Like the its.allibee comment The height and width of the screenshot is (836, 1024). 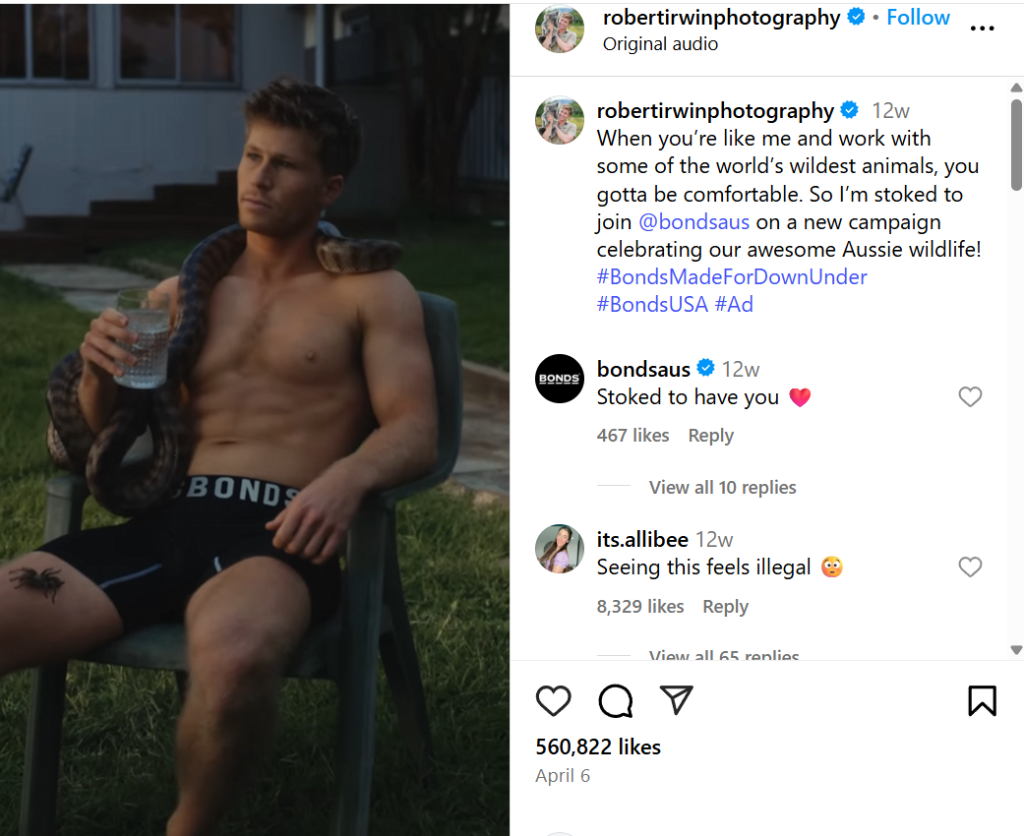970,567
